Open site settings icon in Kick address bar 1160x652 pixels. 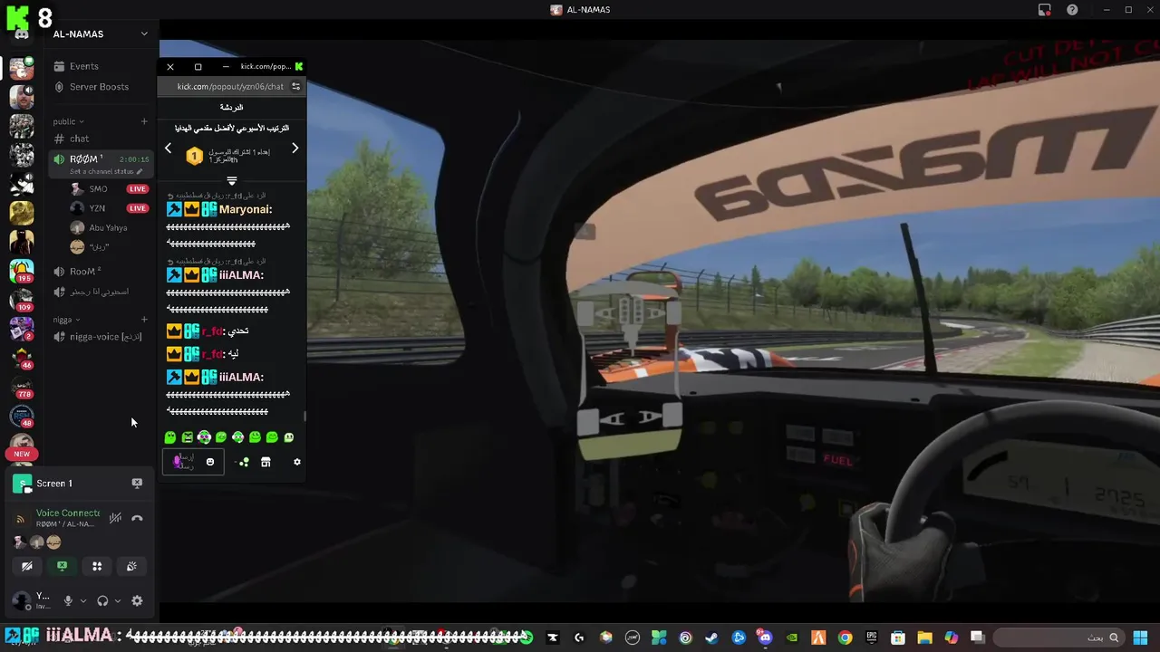click(295, 87)
